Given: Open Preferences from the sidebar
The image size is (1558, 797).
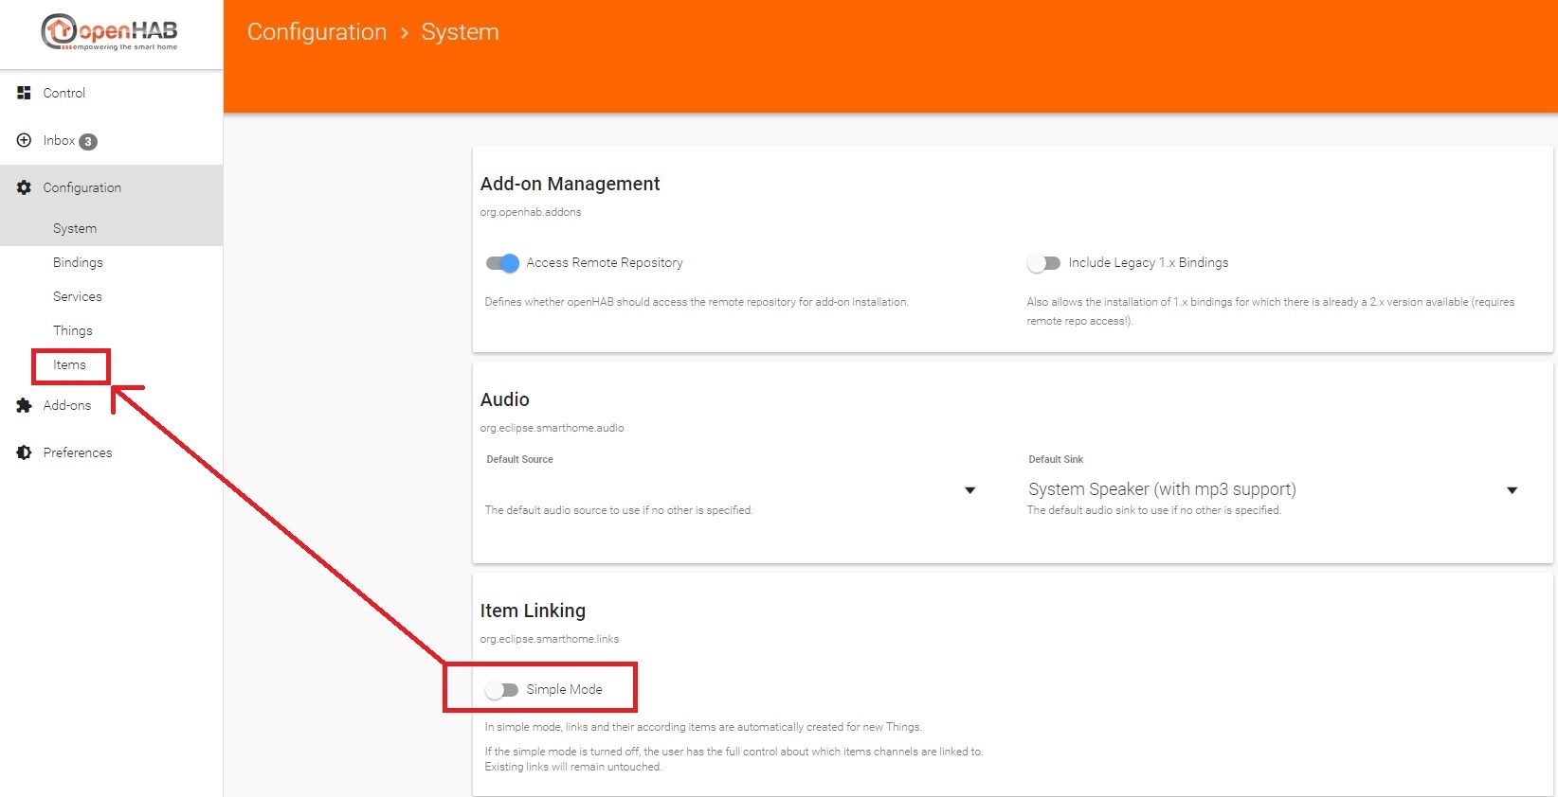Looking at the screenshot, I should (78, 452).
